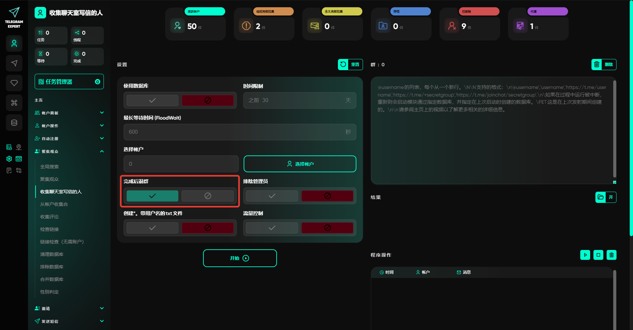Image resolution: width=633 pixels, height=330 pixels.
Task: Select 收集评论 in the sidebar menu
Action: (49, 217)
